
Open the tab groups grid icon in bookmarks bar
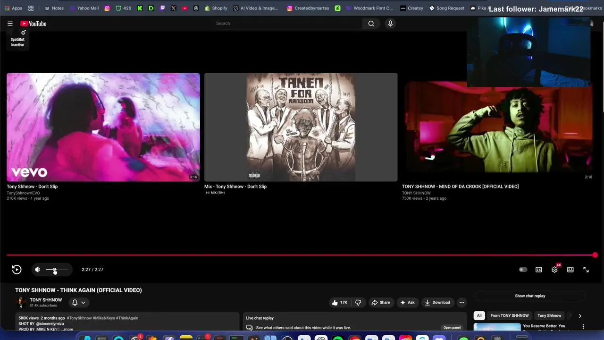[x=31, y=8]
